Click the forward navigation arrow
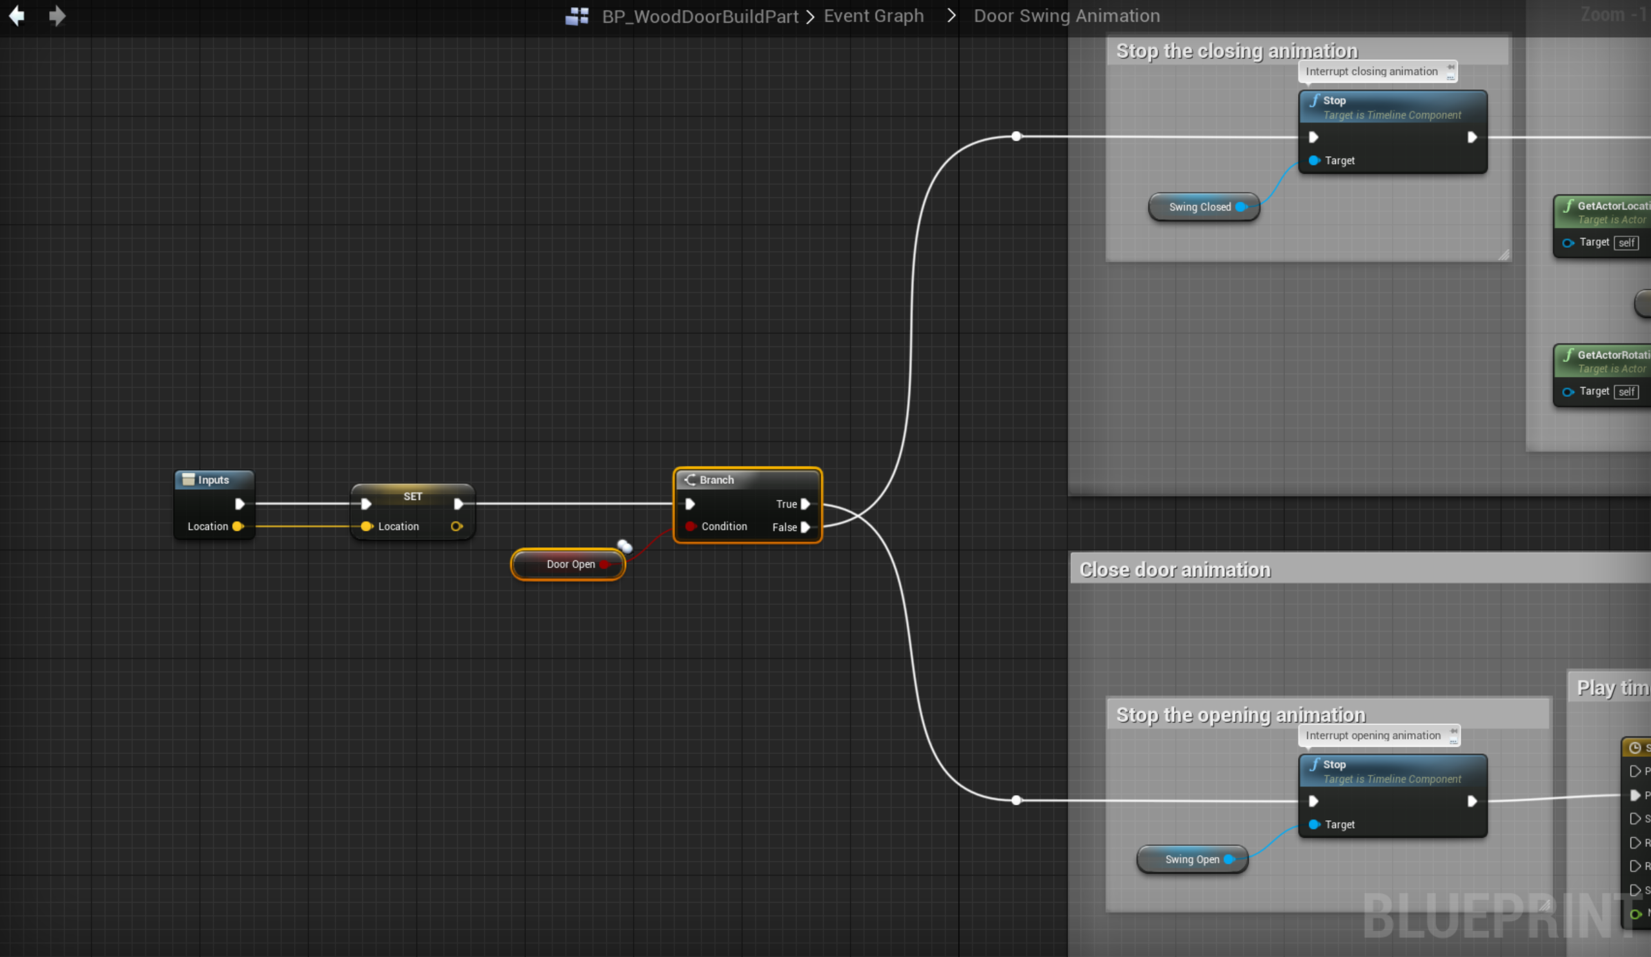This screenshot has width=1651, height=957. click(57, 15)
